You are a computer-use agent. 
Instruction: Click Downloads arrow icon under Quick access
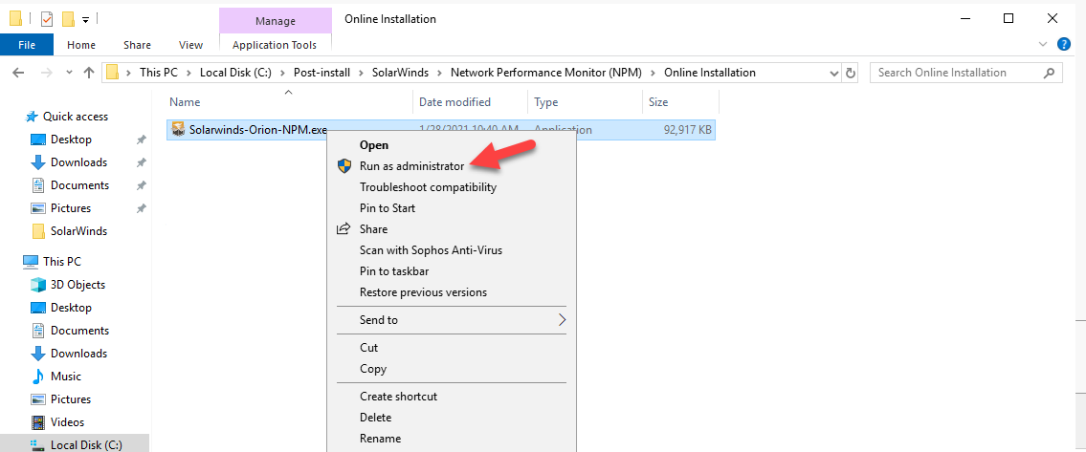(x=38, y=162)
